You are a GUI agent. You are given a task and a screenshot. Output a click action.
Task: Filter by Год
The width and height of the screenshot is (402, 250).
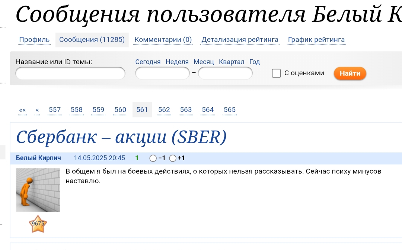click(x=255, y=62)
